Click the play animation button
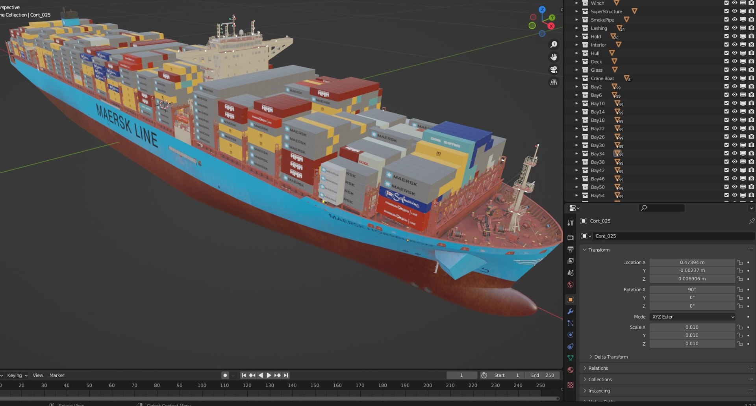The height and width of the screenshot is (406, 756). pos(269,375)
